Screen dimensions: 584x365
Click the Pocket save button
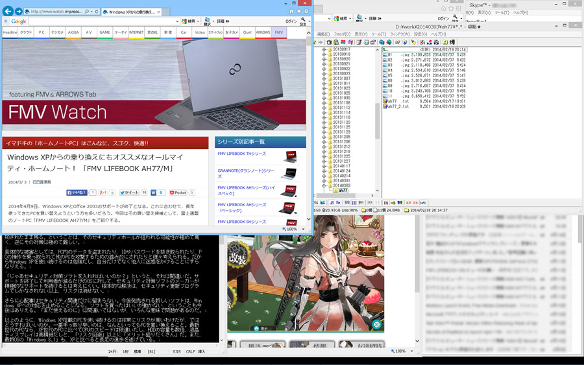tap(178, 193)
